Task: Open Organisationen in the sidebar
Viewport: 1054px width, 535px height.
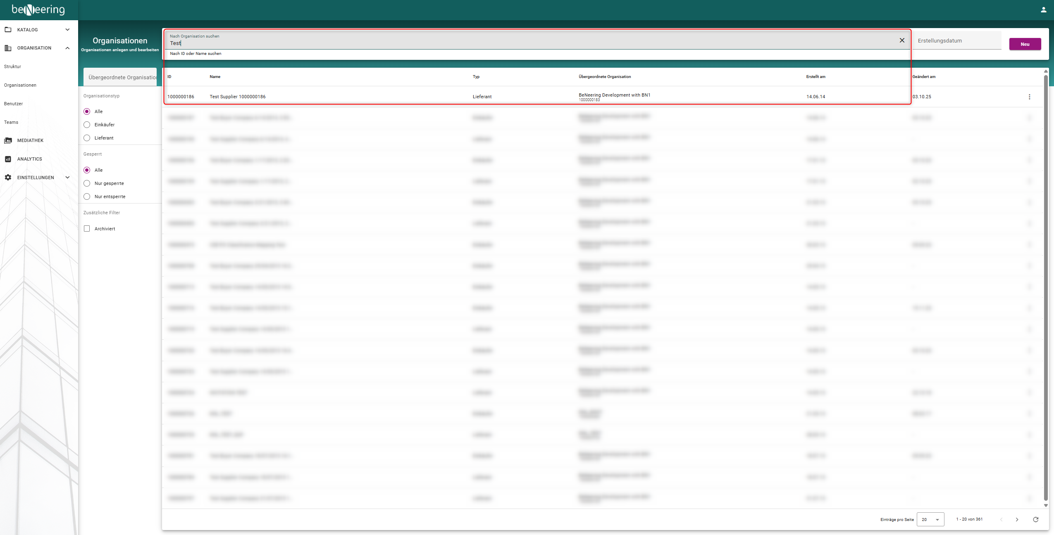Action: [20, 85]
